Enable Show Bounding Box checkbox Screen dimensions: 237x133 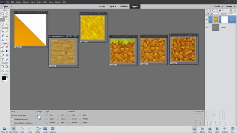[x=12, y=119]
